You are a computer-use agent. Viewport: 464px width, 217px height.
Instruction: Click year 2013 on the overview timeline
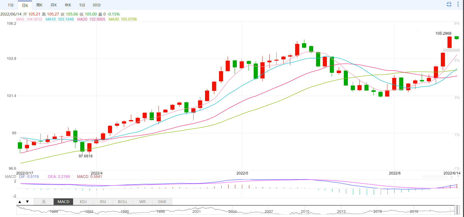[x=341, y=212]
